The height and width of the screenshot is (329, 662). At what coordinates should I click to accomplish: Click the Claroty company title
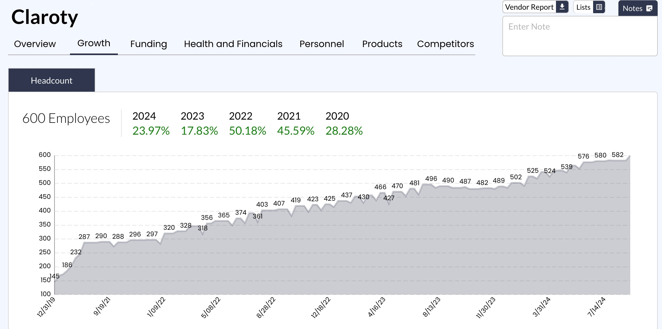pyautogui.click(x=45, y=17)
